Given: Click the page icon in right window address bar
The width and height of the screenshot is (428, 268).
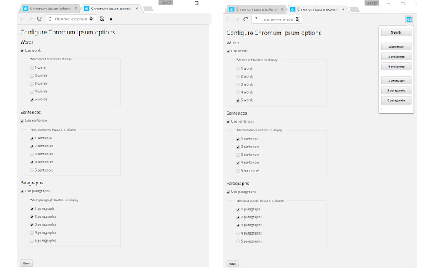Looking at the screenshot, I should click(255, 19).
